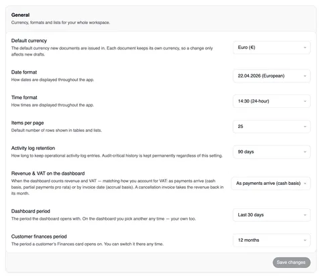Click the text 'How times are displayed throughout the app.'
322x278 pixels.
point(52,105)
